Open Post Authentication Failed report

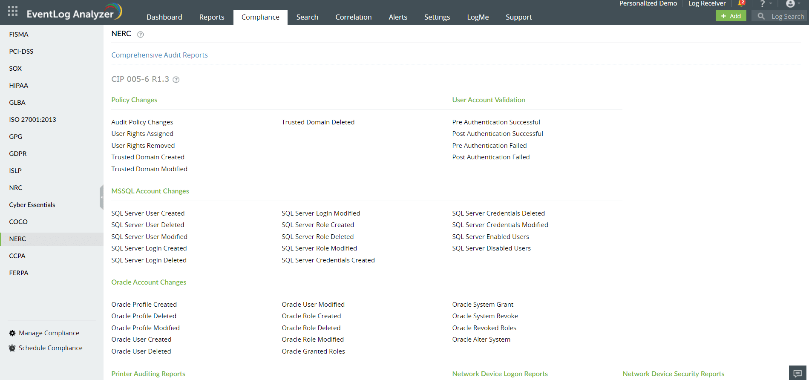click(x=491, y=157)
